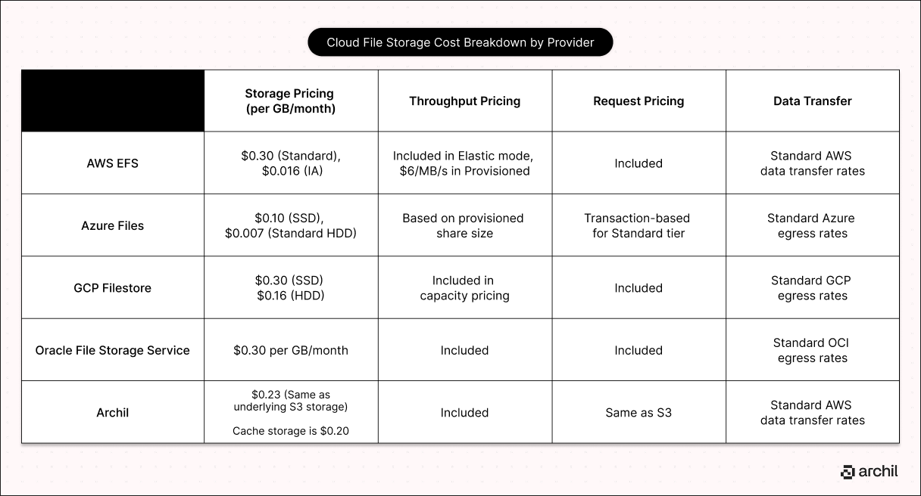Click the "Standard GCP egress rates" cell
The width and height of the screenshot is (921, 496).
(812, 288)
